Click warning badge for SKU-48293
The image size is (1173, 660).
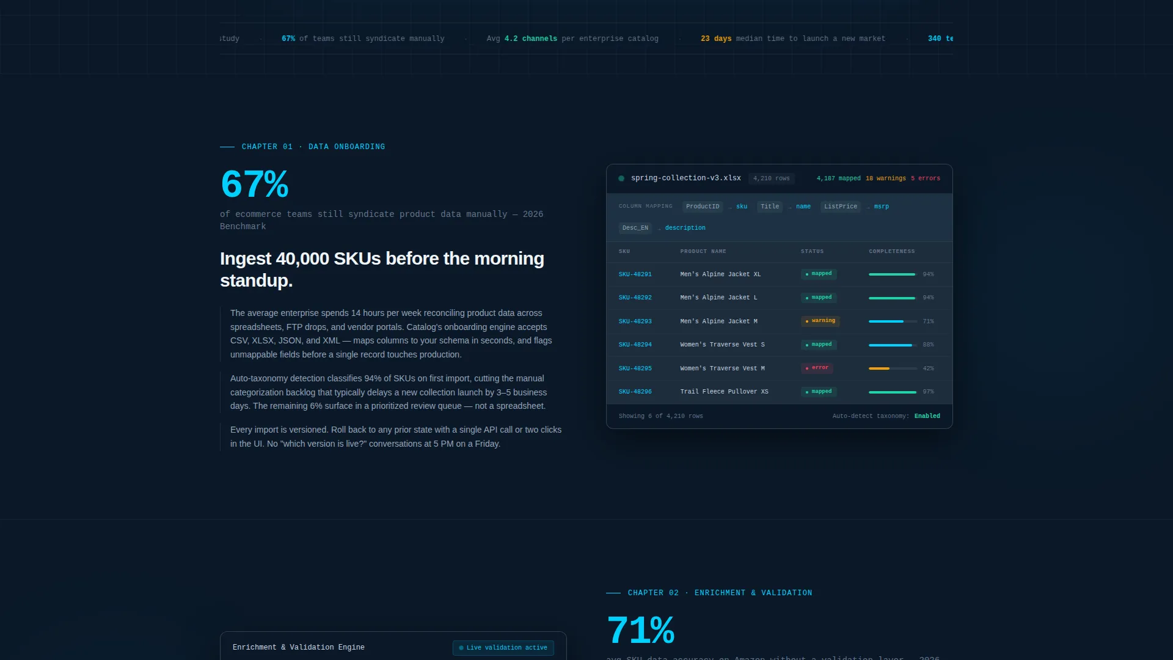820,321
